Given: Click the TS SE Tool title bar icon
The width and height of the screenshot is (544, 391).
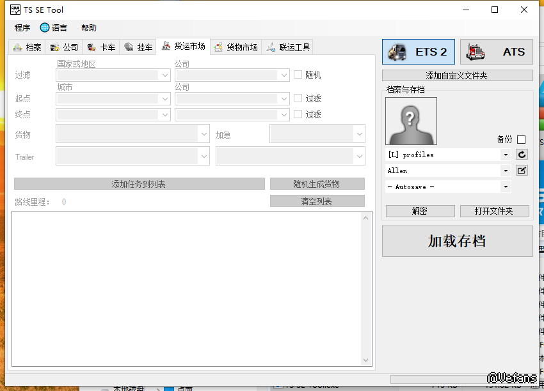Looking at the screenshot, I should point(15,10).
